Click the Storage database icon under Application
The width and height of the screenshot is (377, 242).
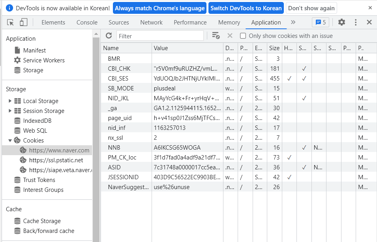[17, 70]
